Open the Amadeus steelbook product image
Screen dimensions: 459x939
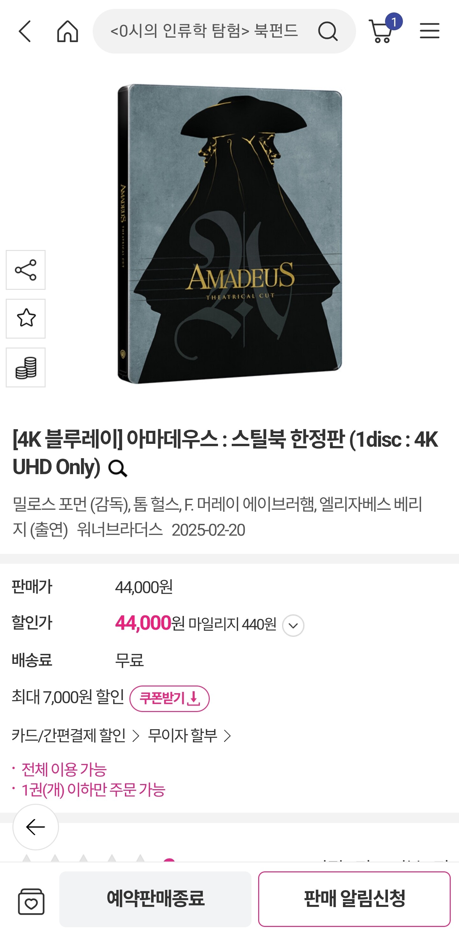coord(229,234)
